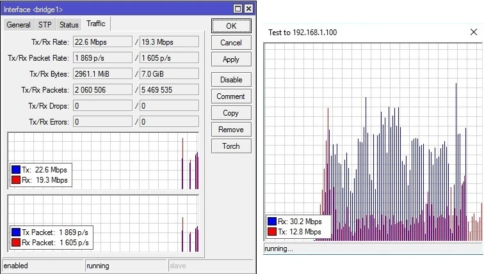Remove the bridge1 interface
This screenshot has width=484, height=274.
coord(231,130)
